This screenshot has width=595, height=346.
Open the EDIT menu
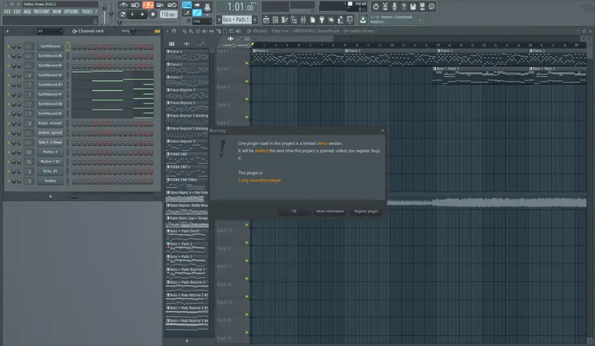pyautogui.click(x=17, y=12)
